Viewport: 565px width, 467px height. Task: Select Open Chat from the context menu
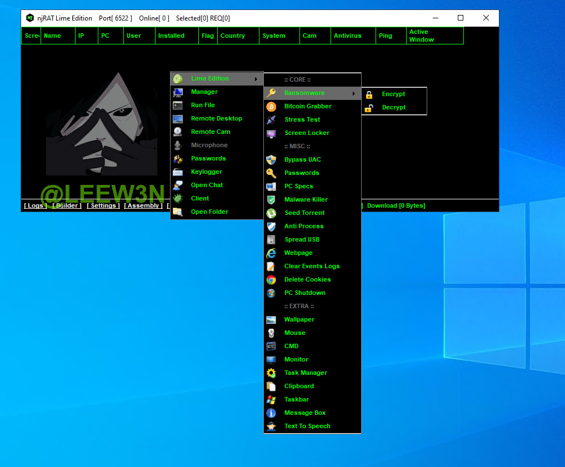(x=207, y=185)
